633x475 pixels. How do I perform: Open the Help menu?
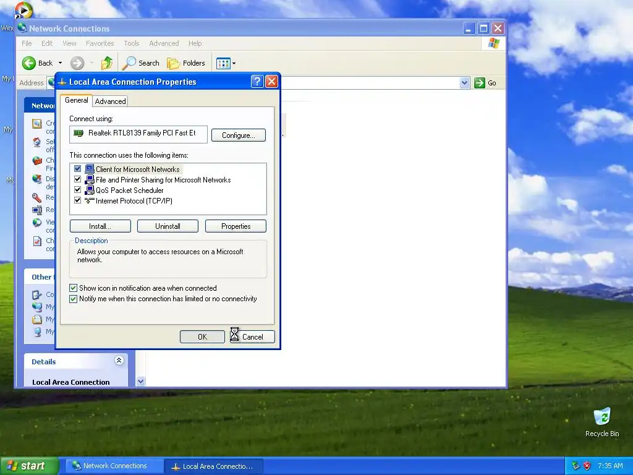[x=195, y=43]
